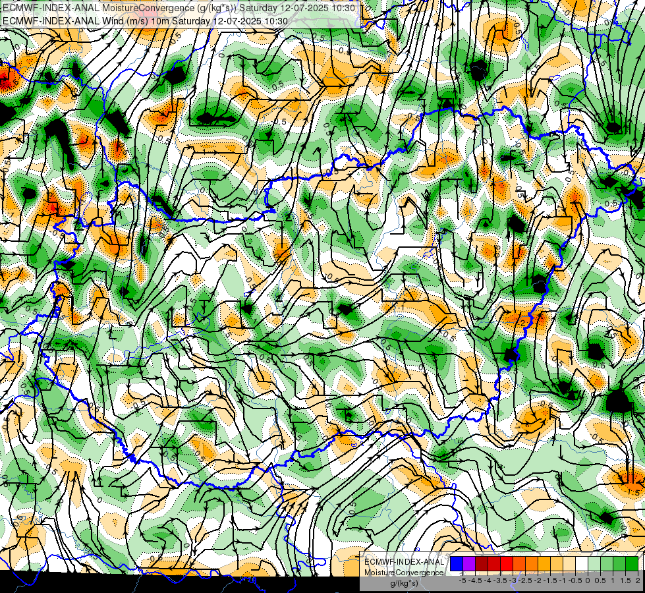Click the blue legend swatch below -5
This screenshot has height=593, width=645.
457,563
